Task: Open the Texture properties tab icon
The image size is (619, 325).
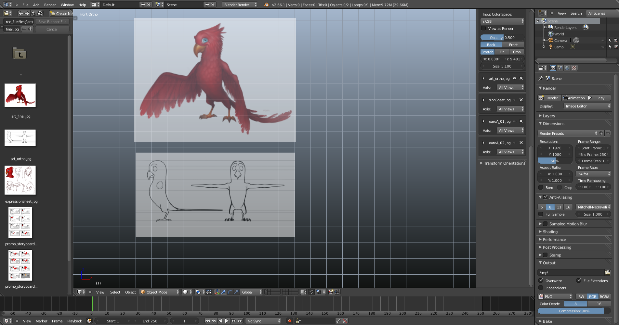Action: [574, 68]
